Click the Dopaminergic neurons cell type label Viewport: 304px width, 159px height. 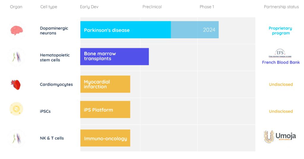click(54, 30)
